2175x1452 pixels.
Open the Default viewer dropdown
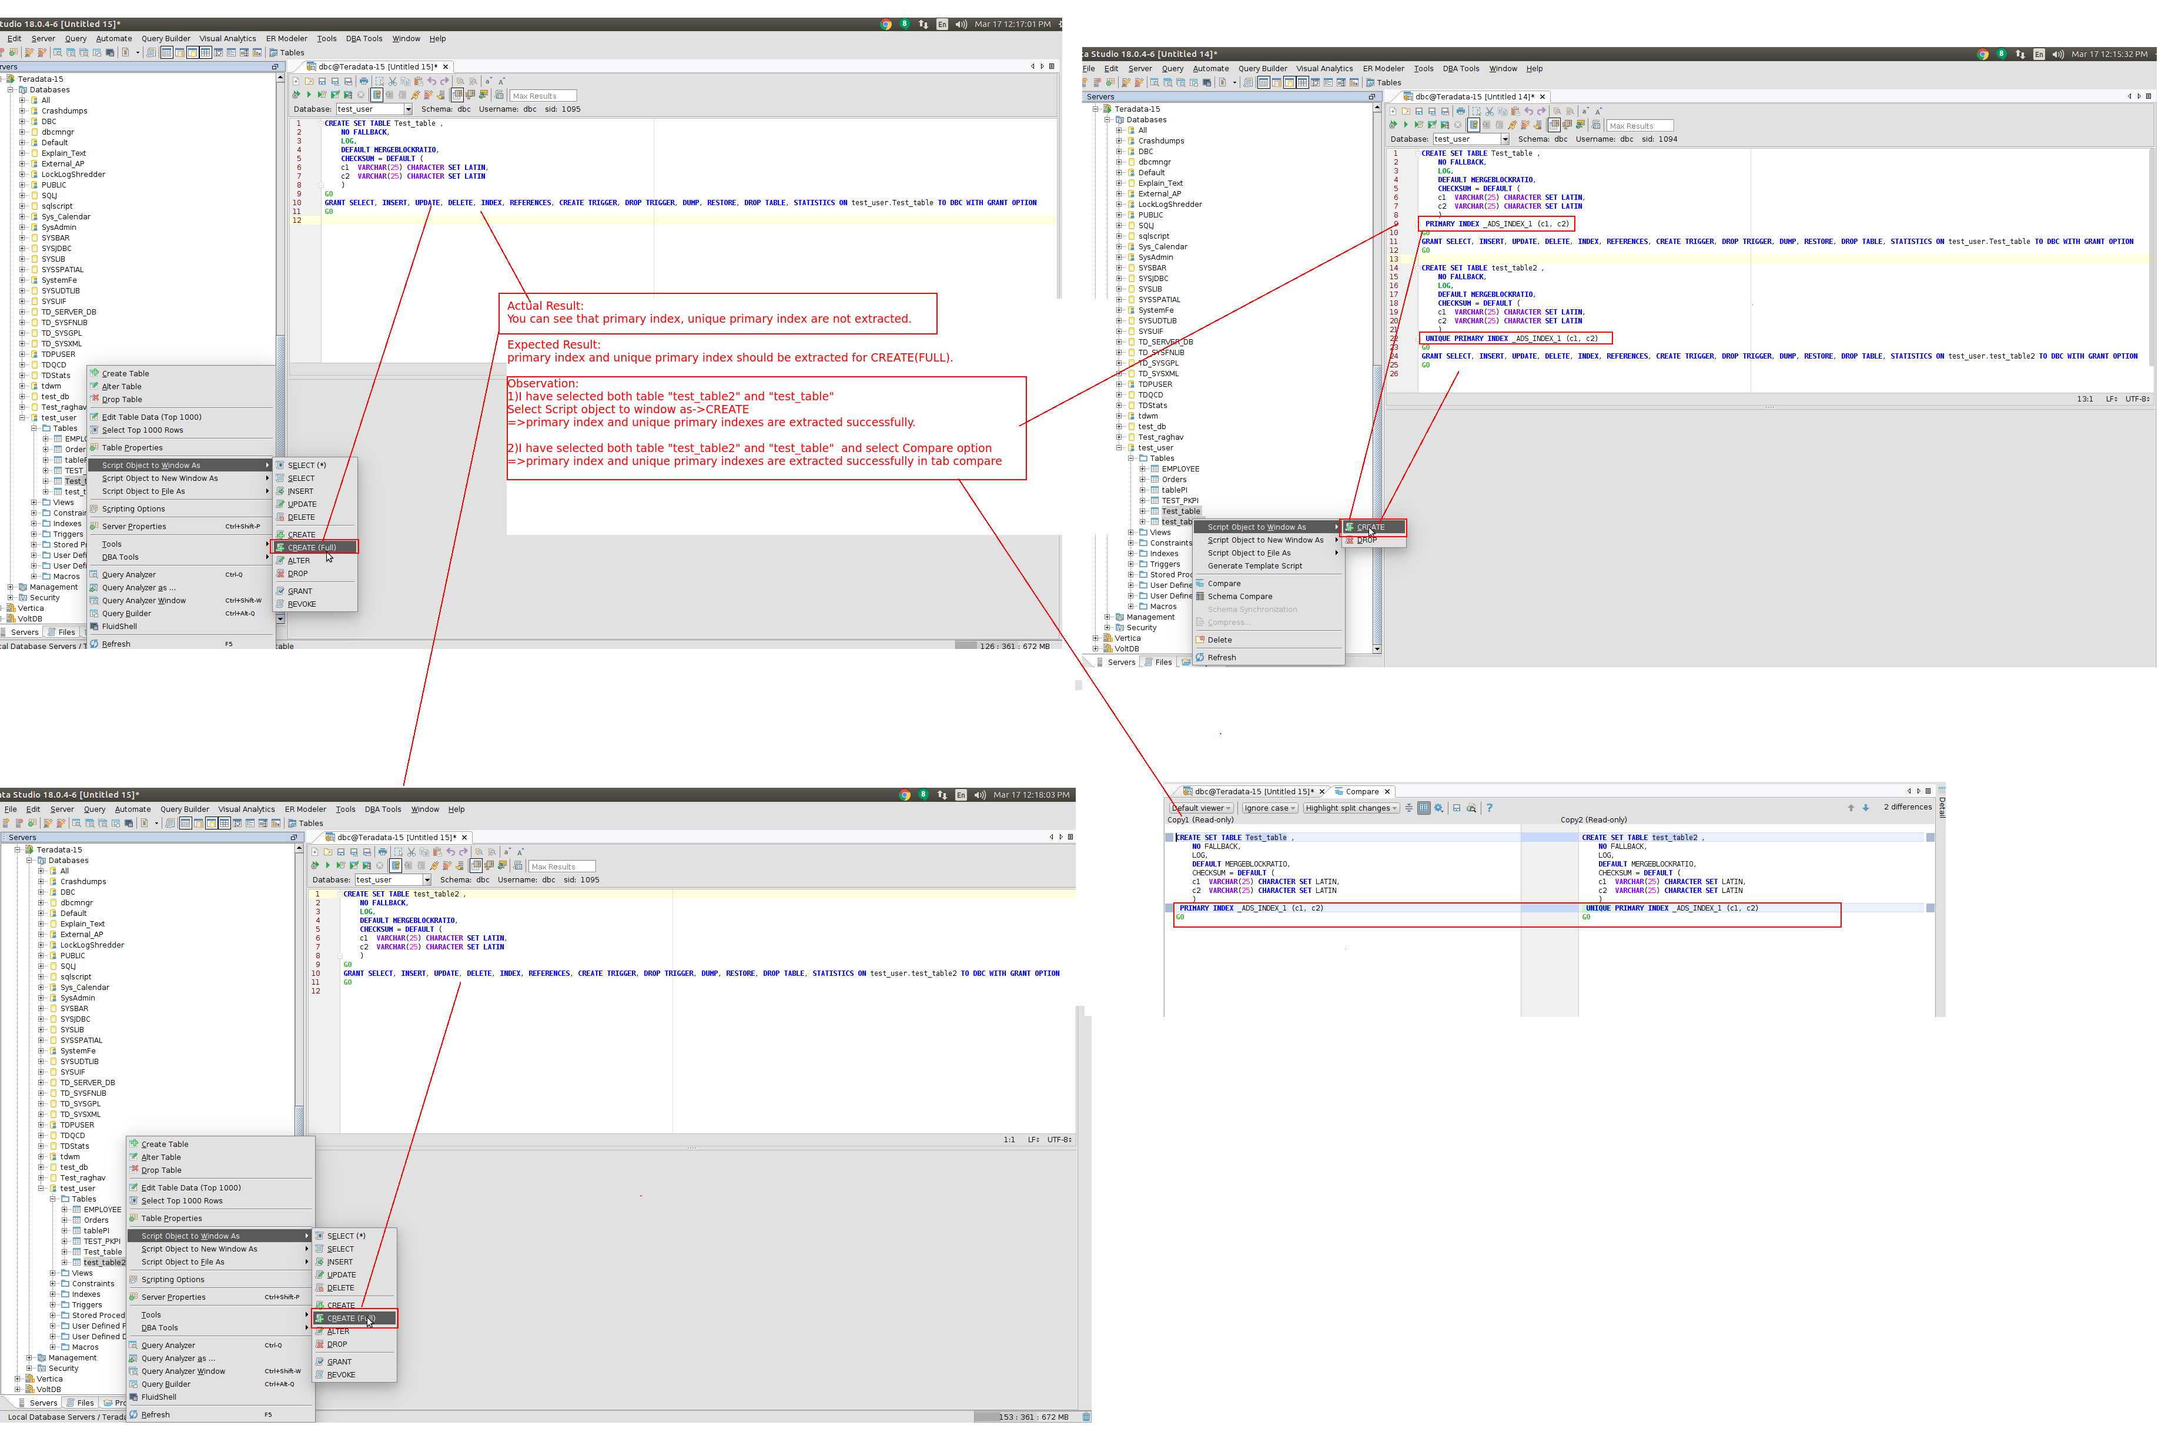click(x=1202, y=808)
